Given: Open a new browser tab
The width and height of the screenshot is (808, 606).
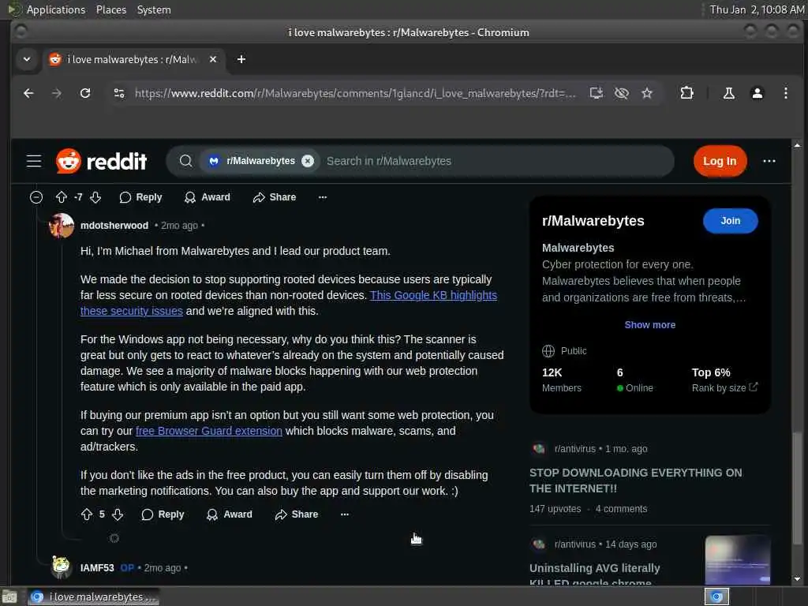Looking at the screenshot, I should click(241, 60).
